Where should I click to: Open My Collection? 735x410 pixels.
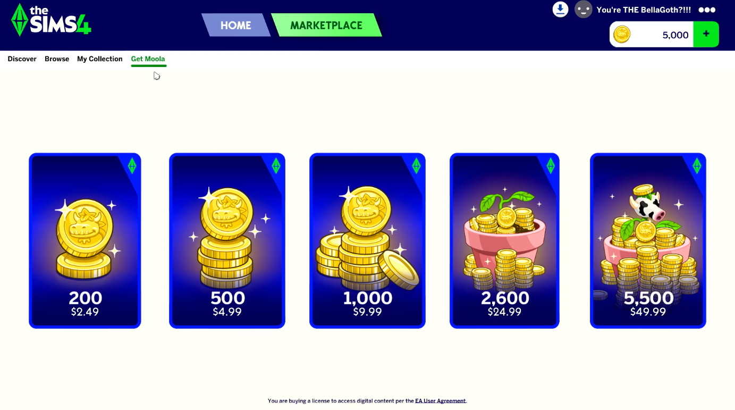click(x=100, y=59)
